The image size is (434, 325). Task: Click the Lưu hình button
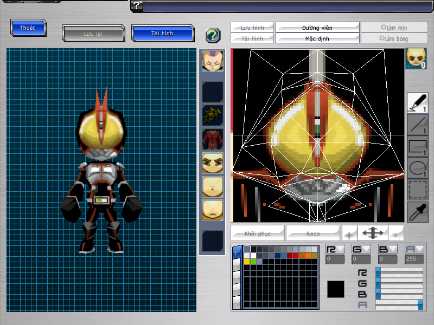(252, 28)
